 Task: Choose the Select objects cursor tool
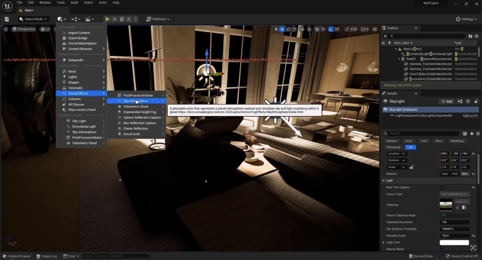coord(276,29)
